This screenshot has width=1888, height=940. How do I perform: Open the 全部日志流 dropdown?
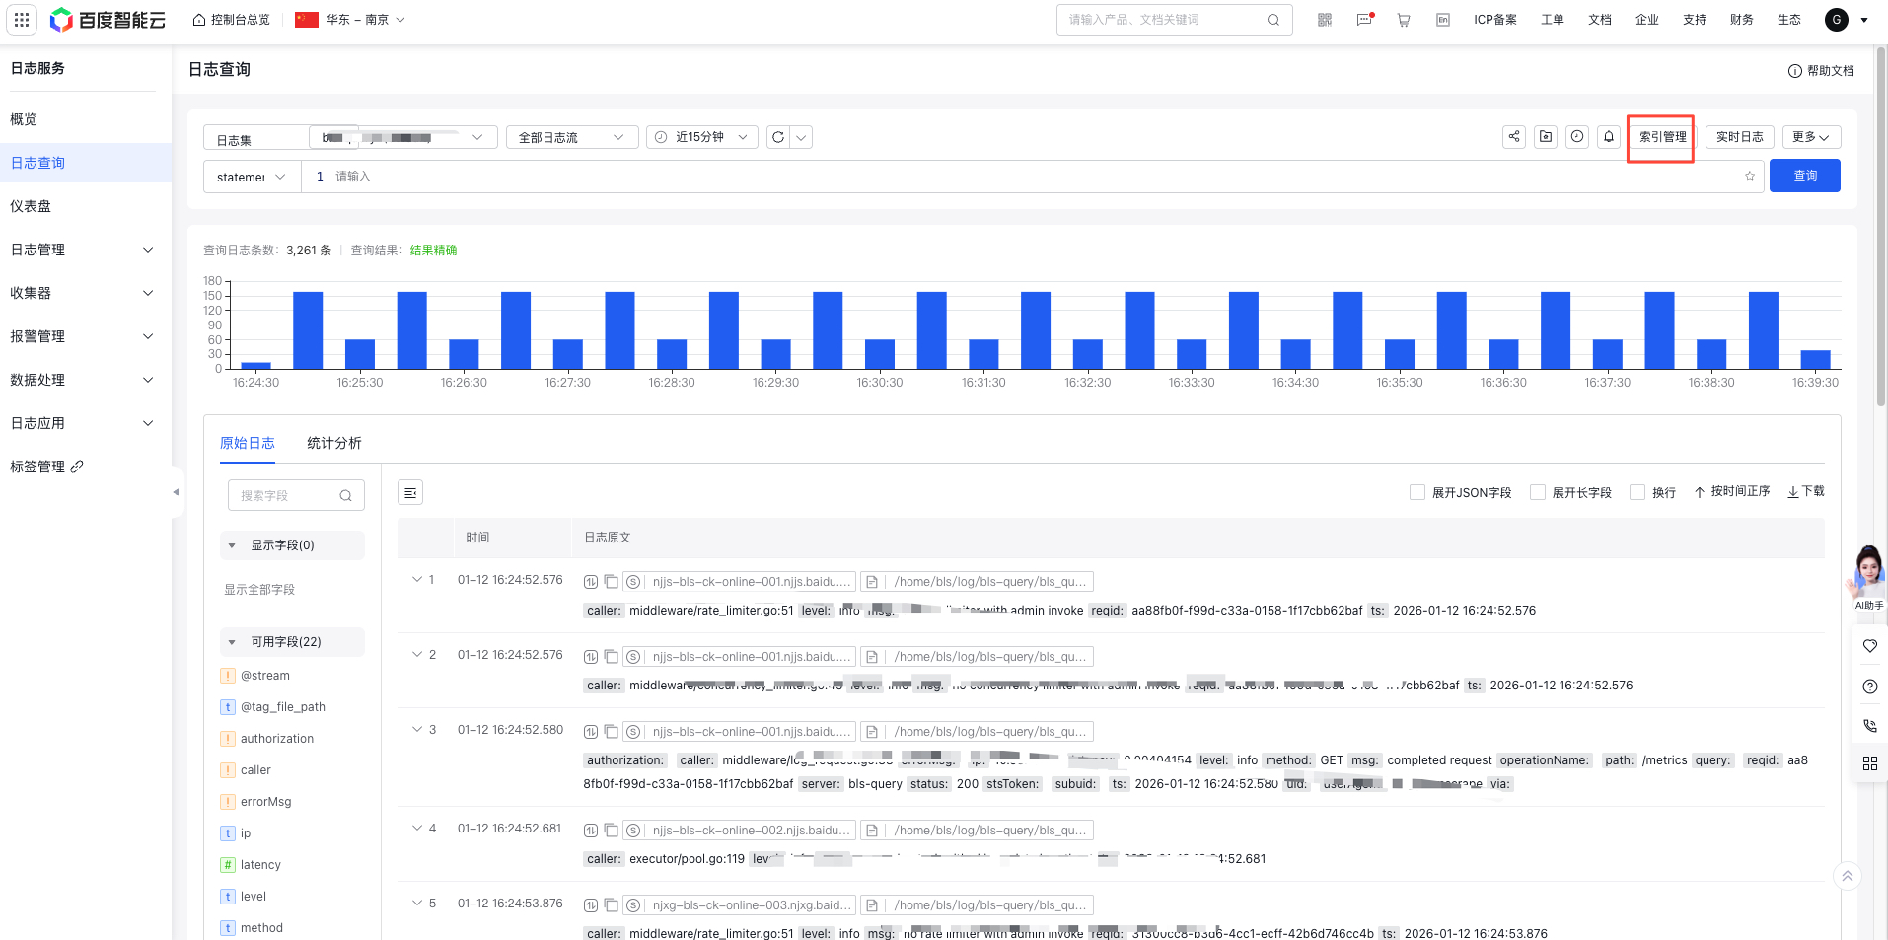tap(571, 137)
